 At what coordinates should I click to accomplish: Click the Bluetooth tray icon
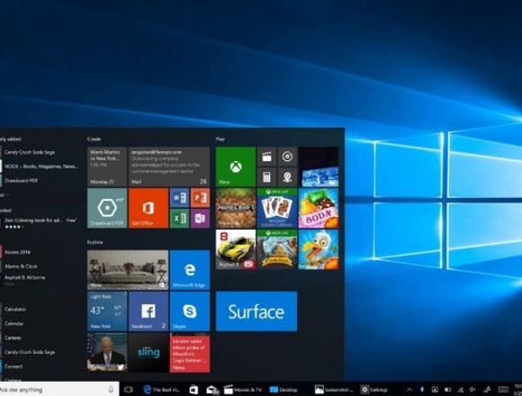[x=422, y=390]
